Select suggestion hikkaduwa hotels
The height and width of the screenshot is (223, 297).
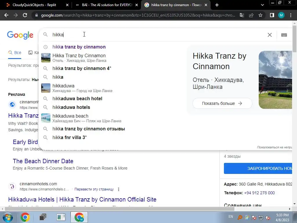[x=71, y=107]
